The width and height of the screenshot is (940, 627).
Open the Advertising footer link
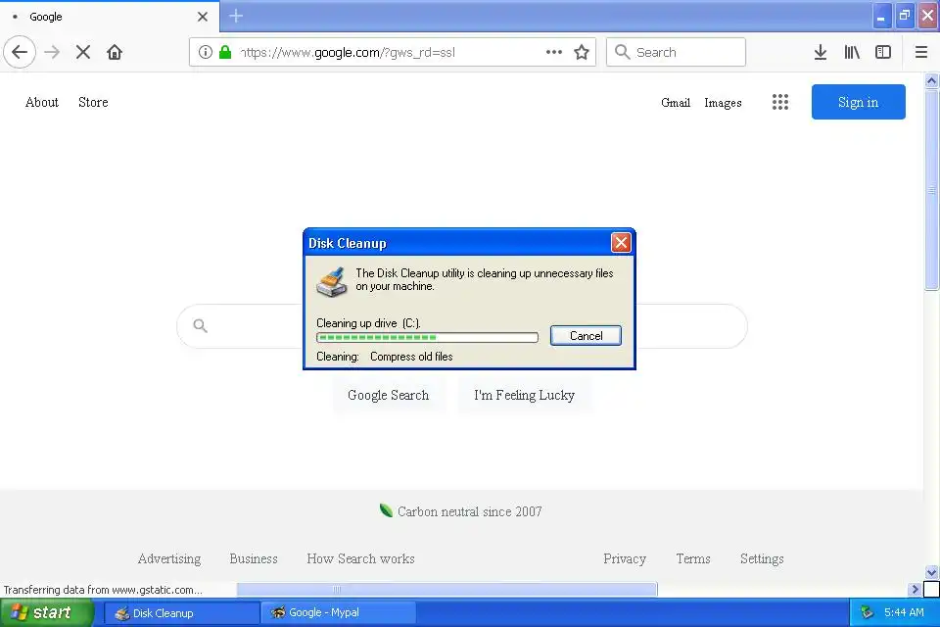tap(169, 558)
